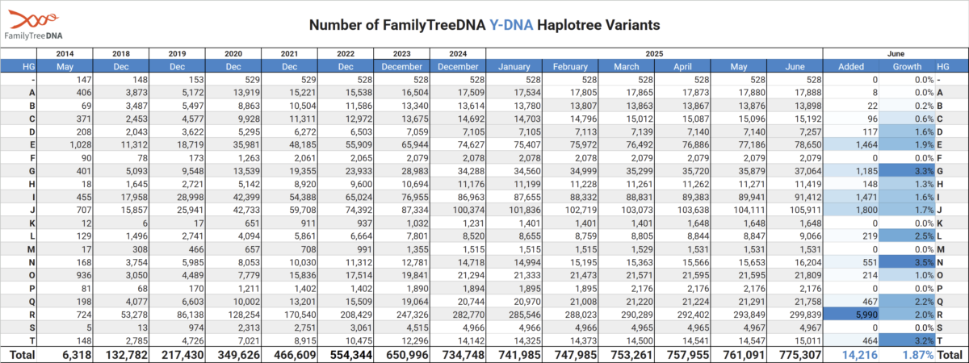Screen dimensions: 969x363
Task: Select the February month header
Action: pyautogui.click(x=571, y=66)
